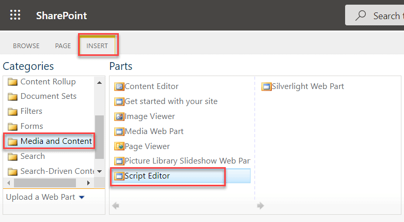The image size is (404, 222).
Task: Click the Search category folder icon
Action: (12, 156)
